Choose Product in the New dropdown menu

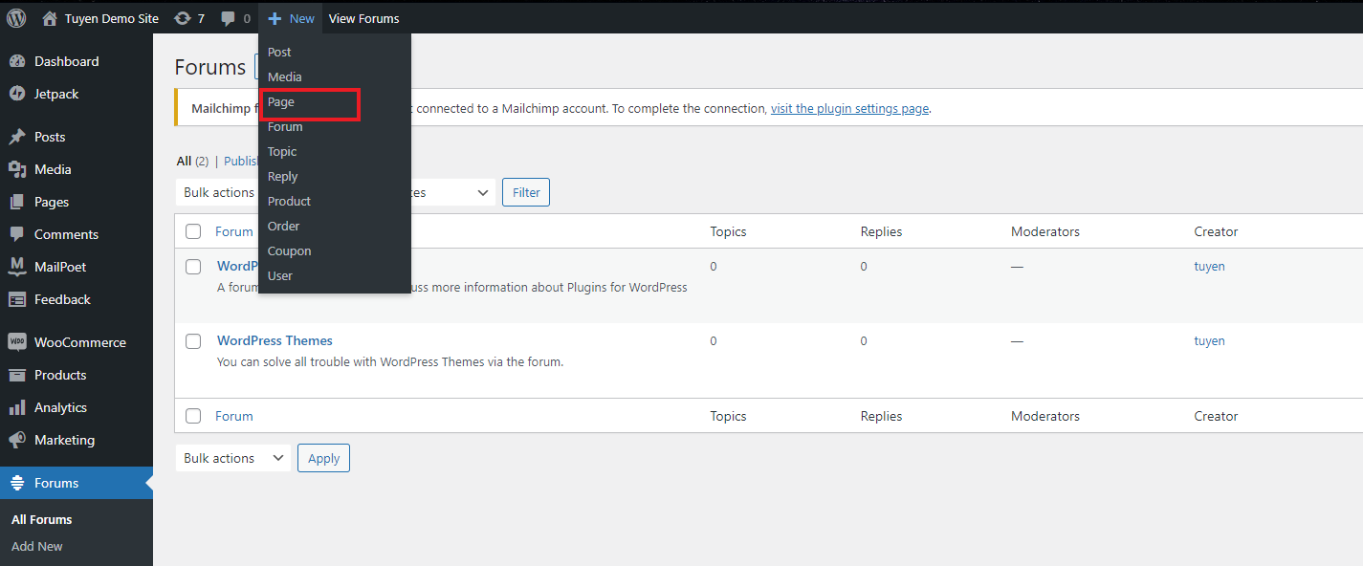(289, 202)
